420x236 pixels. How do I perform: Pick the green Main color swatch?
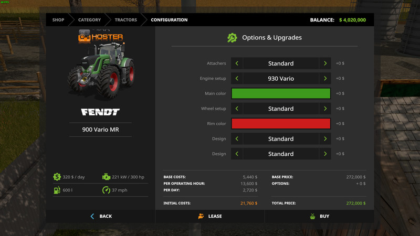[x=281, y=93]
